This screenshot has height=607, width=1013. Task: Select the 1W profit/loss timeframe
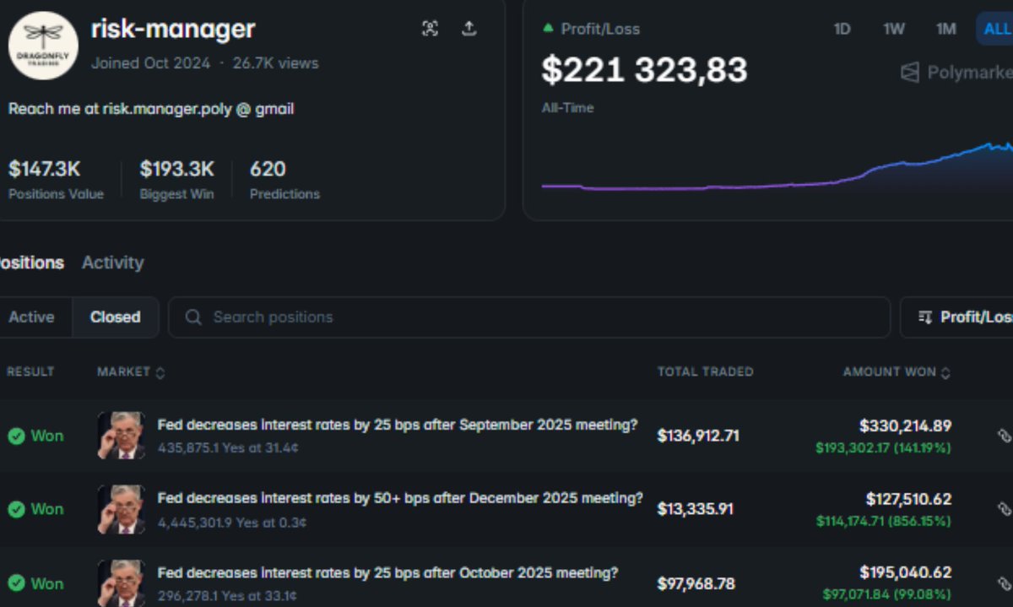click(x=894, y=29)
